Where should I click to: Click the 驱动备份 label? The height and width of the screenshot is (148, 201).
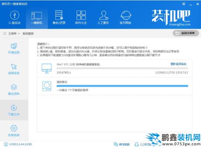(x=62, y=82)
